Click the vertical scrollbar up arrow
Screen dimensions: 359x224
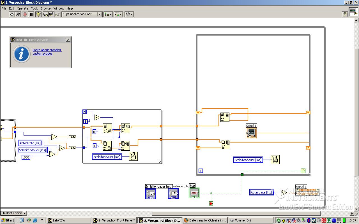pos(356,20)
